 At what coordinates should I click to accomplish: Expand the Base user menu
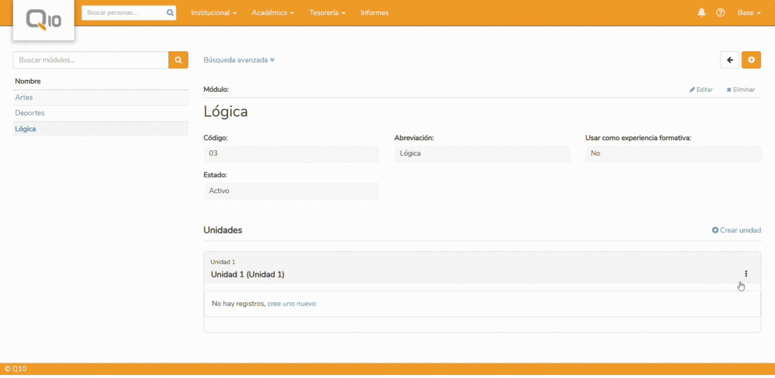[749, 13]
